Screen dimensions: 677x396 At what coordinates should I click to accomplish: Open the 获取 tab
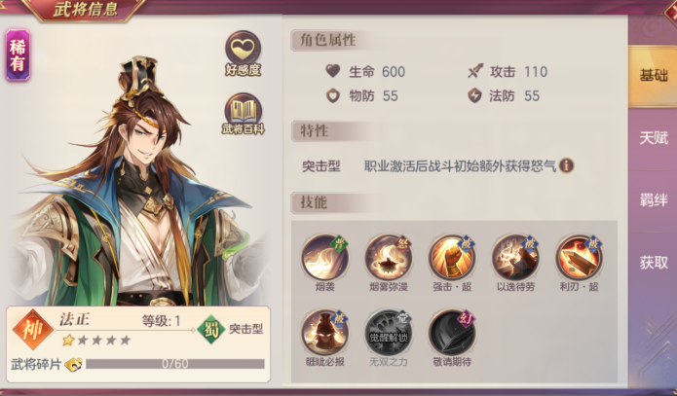[x=653, y=263]
